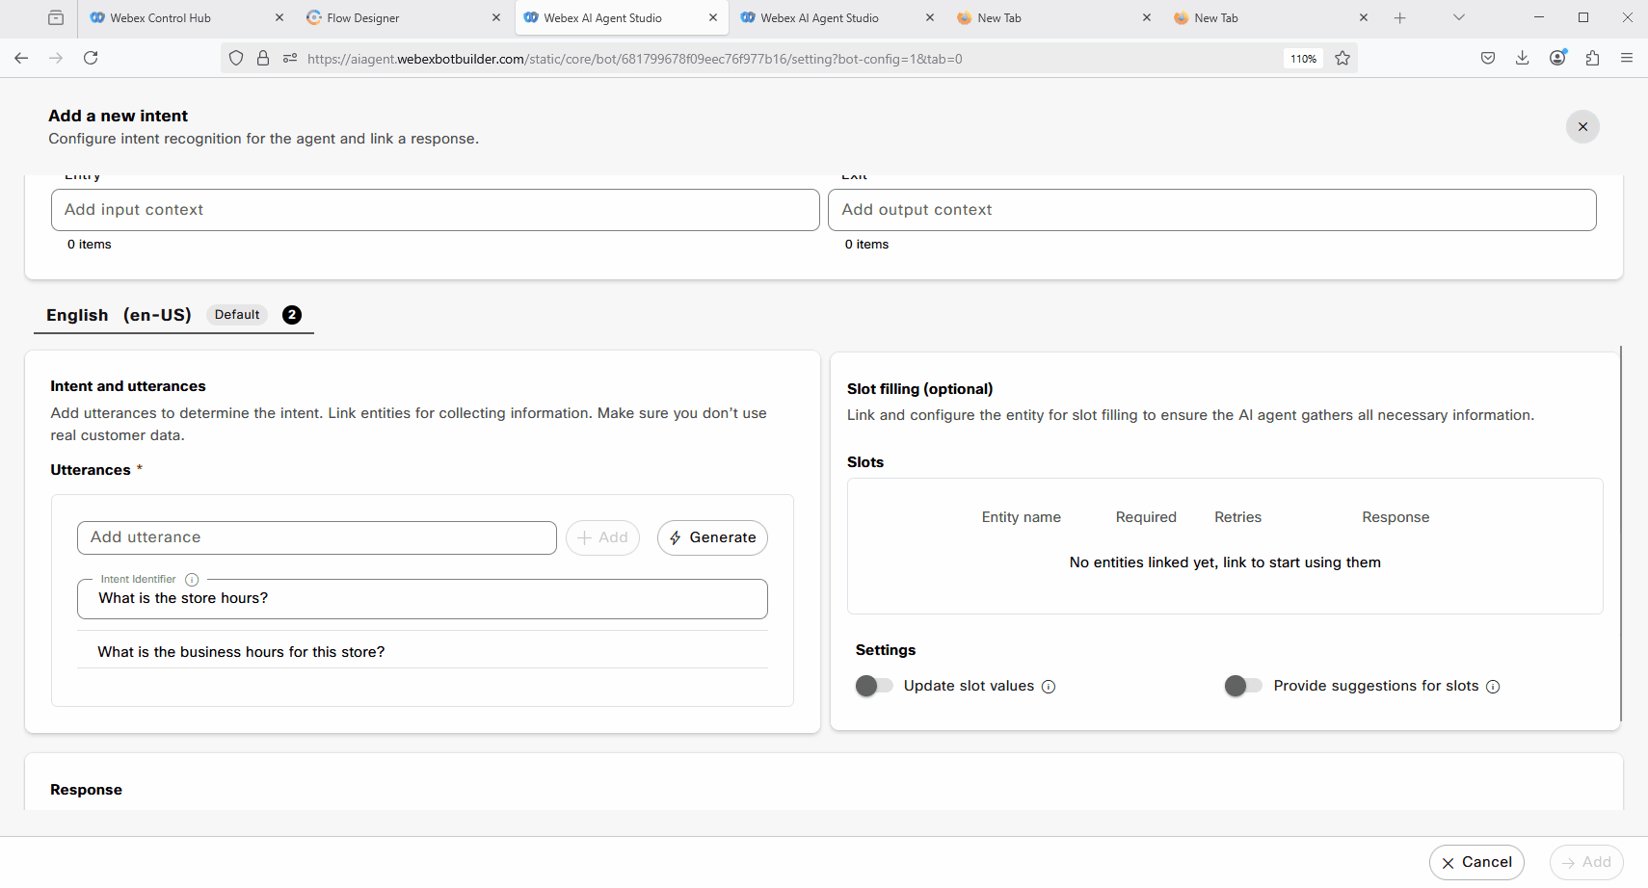Open the 110% zoom level control
Viewport: 1648px width, 888px height.
pyautogui.click(x=1303, y=59)
